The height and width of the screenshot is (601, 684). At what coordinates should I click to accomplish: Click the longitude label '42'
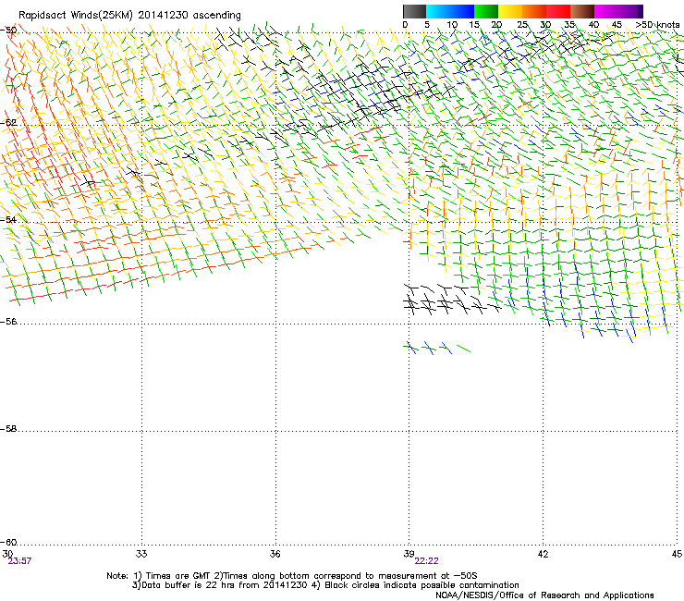tap(543, 554)
